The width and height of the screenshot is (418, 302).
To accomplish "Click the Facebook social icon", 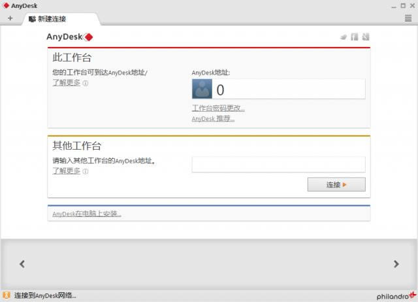I will (355, 37).
